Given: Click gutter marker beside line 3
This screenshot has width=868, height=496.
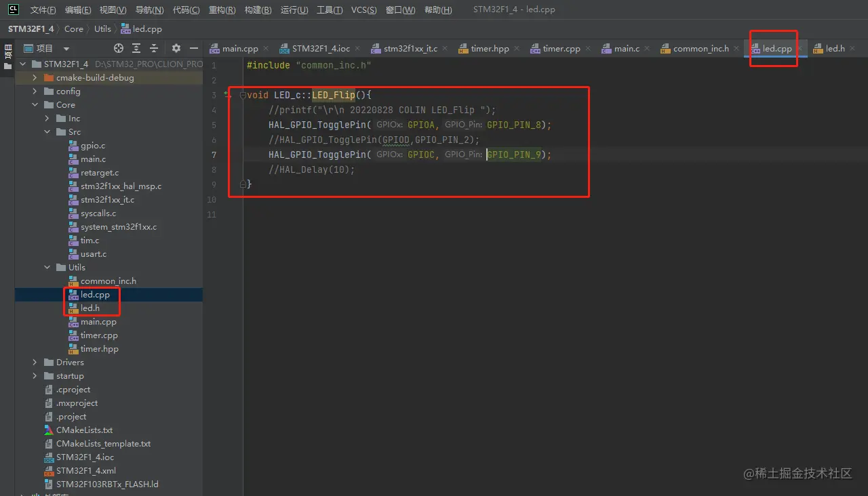Looking at the screenshot, I should pos(228,96).
